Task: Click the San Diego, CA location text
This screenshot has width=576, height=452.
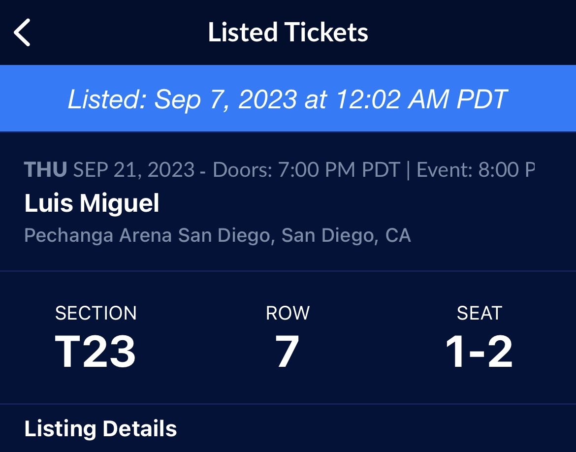Action: click(346, 235)
